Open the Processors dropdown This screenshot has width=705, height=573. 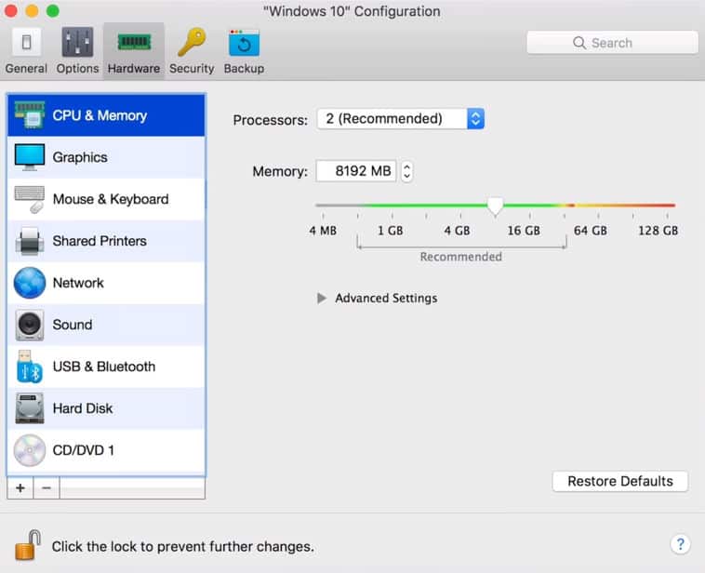(x=400, y=119)
